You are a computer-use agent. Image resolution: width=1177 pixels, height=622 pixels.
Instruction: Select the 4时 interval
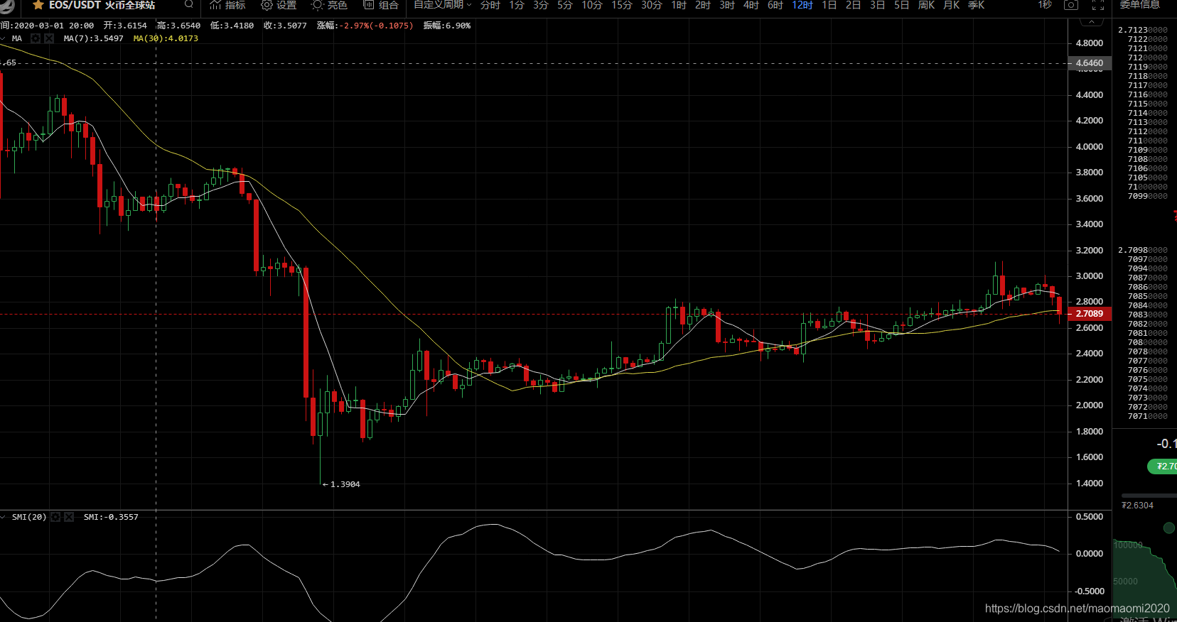click(x=751, y=5)
